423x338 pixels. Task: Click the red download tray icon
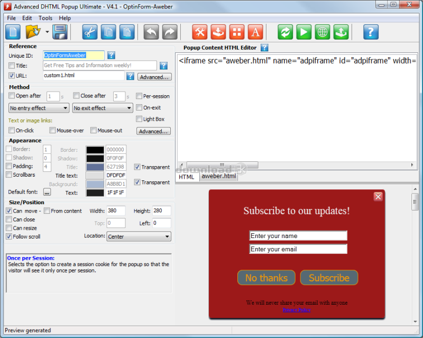(x=218, y=32)
